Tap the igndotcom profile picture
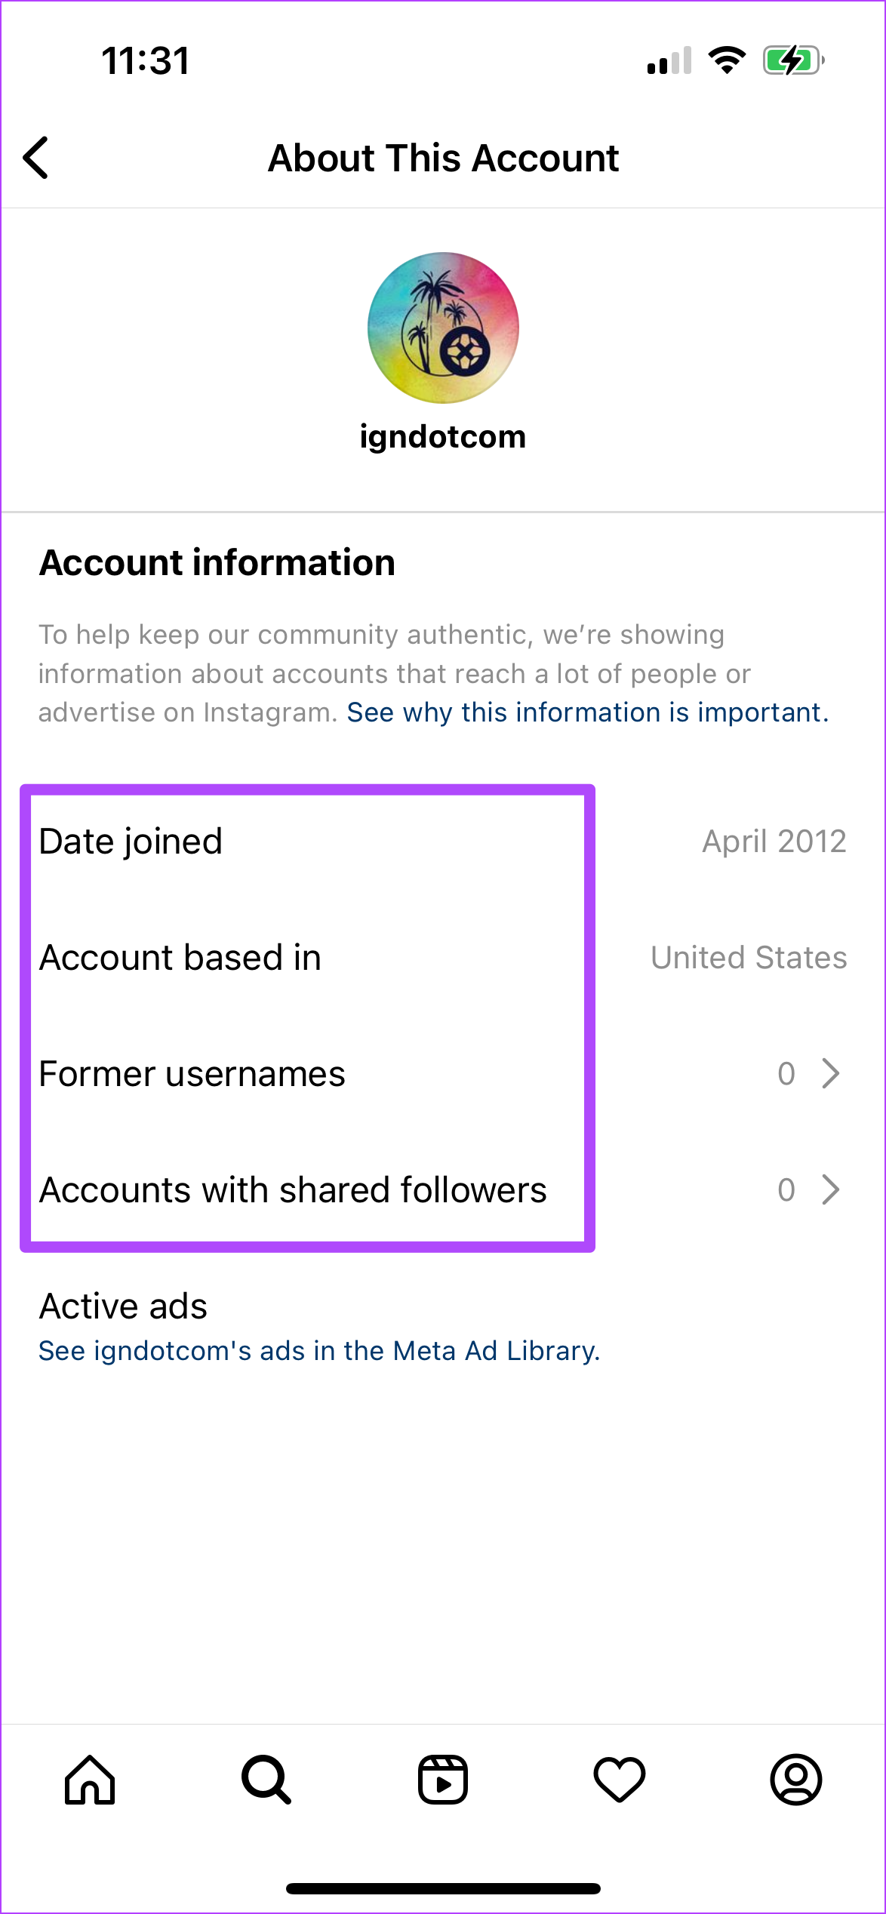The width and height of the screenshot is (886, 1914). (443, 328)
